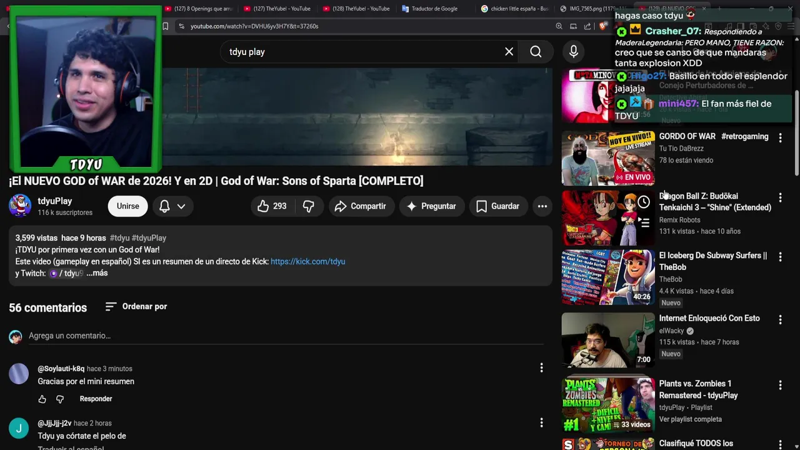This screenshot has width=800, height=450.
Task: Open menu for Plants vs. Zombies playlist
Action: (780, 385)
